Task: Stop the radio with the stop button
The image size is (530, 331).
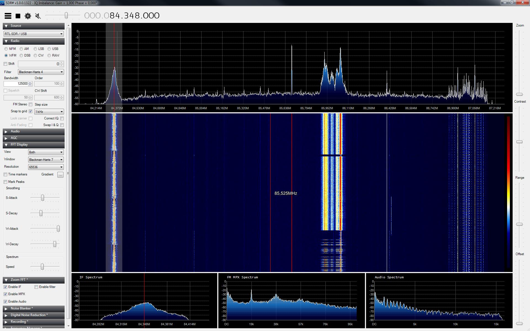Action: [x=18, y=16]
